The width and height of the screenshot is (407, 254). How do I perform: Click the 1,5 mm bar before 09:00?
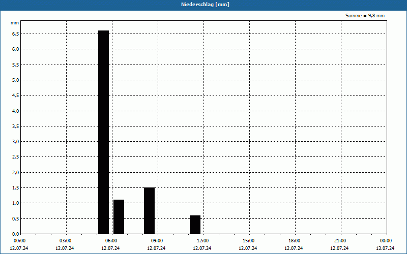[x=149, y=210]
